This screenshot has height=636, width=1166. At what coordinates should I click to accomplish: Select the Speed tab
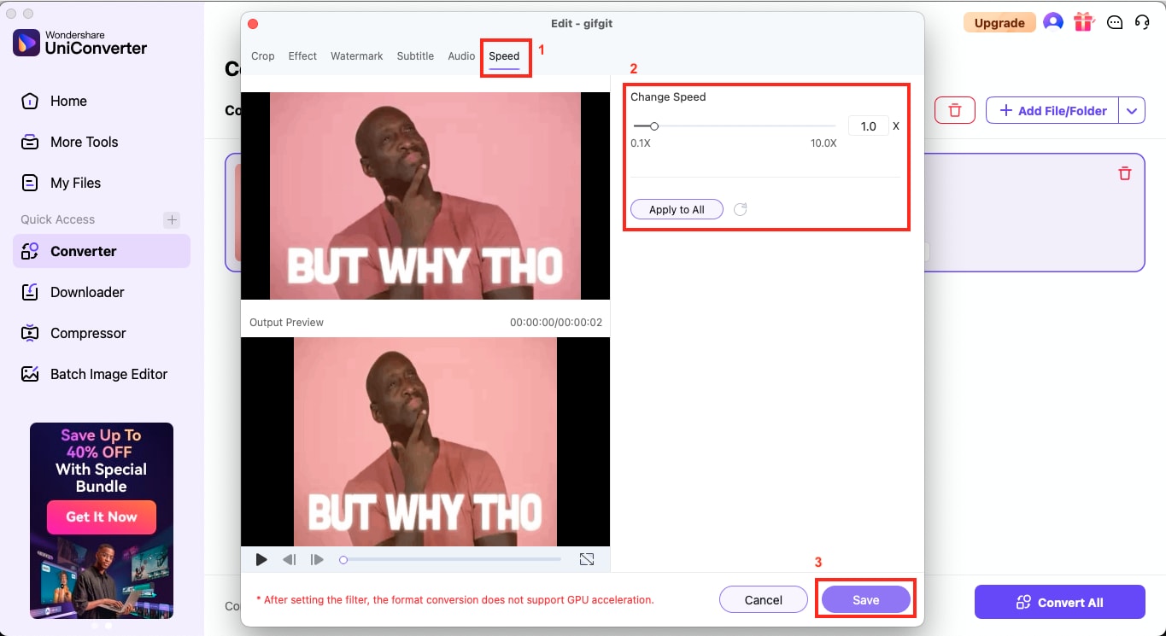point(504,56)
